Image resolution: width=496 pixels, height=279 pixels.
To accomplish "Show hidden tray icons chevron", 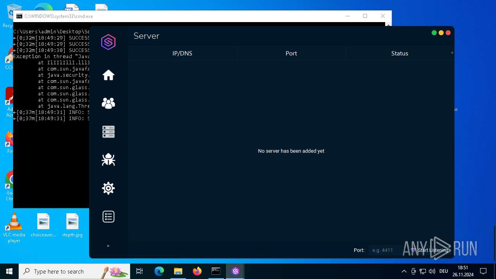I will coord(404,271).
